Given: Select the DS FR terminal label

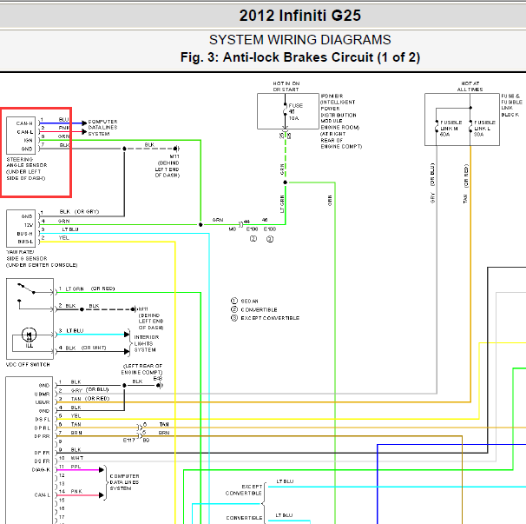Looking at the screenshot, I should 43,461.
